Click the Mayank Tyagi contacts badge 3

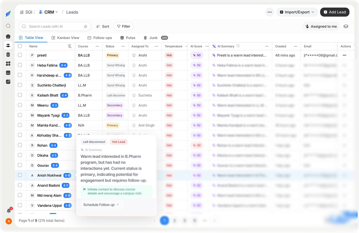[66, 115]
